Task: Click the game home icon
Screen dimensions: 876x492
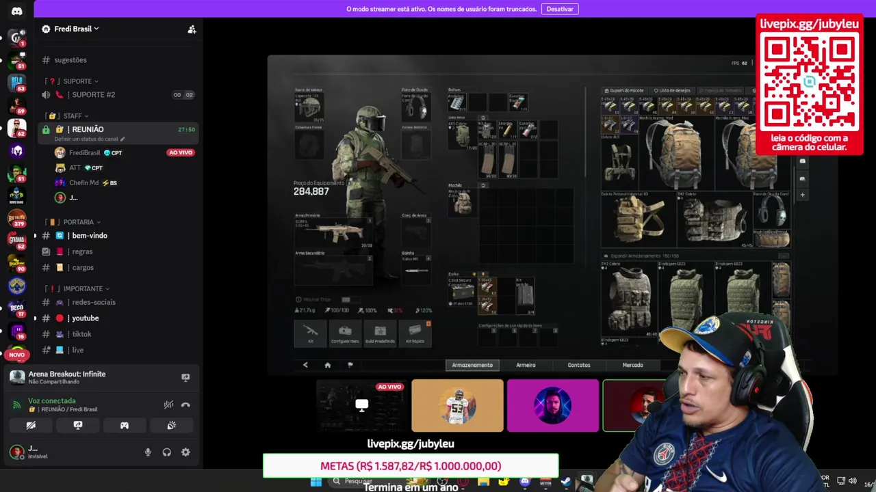Action: pos(327,365)
